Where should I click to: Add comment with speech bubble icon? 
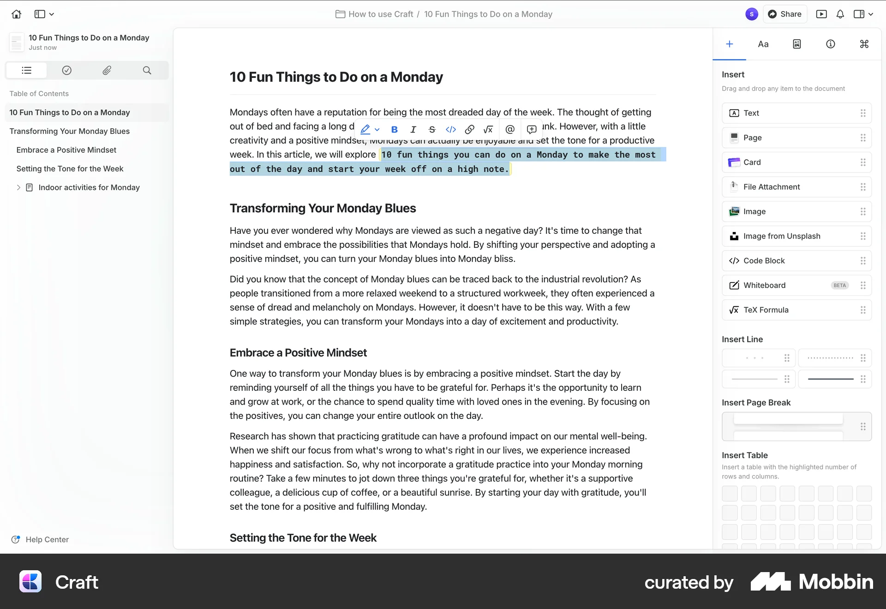pyautogui.click(x=532, y=130)
